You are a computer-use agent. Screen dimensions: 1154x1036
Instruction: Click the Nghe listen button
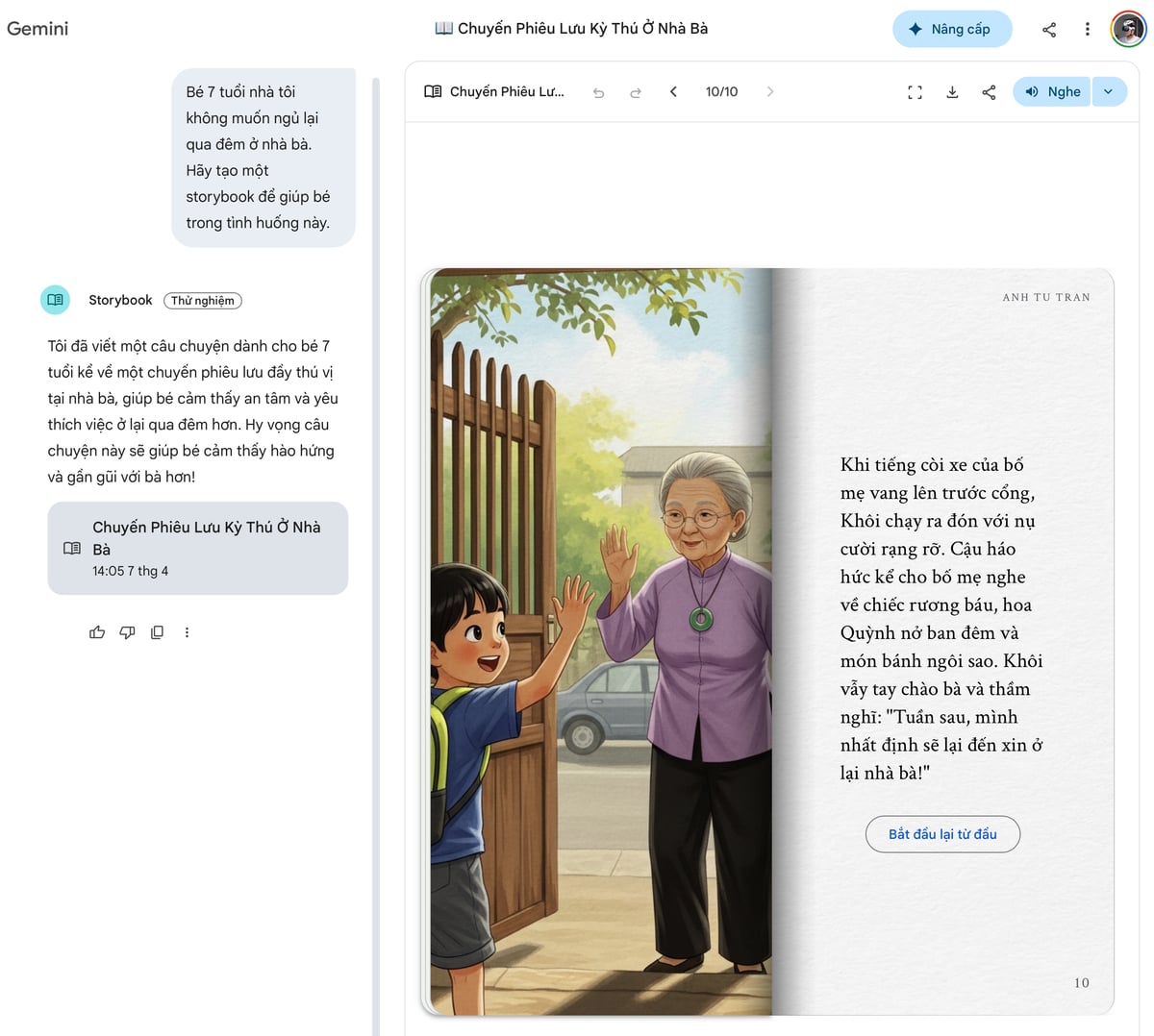click(1052, 91)
